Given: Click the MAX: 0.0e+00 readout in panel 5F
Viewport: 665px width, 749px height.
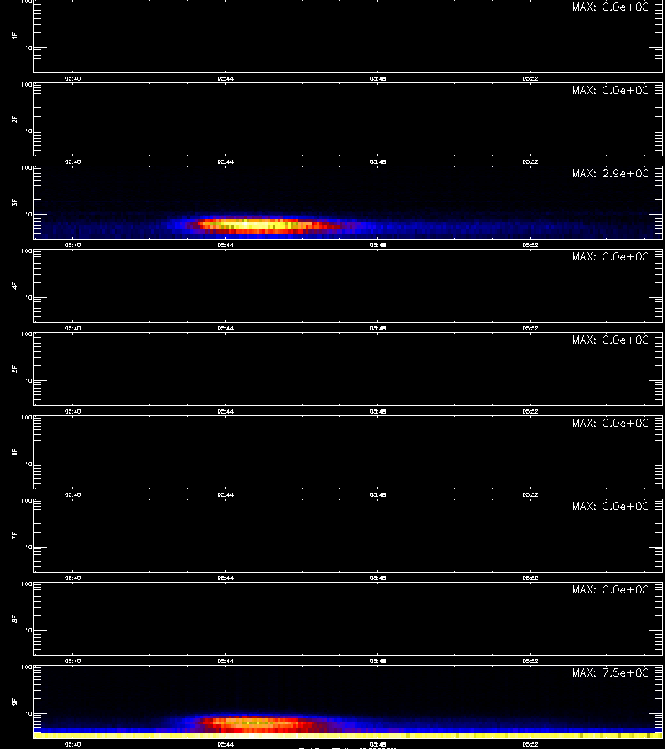Looking at the screenshot, I should pyautogui.click(x=610, y=340).
